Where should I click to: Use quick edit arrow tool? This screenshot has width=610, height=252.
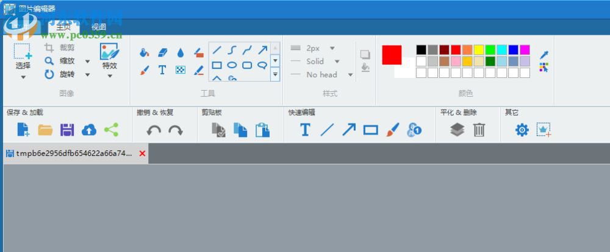pos(349,130)
